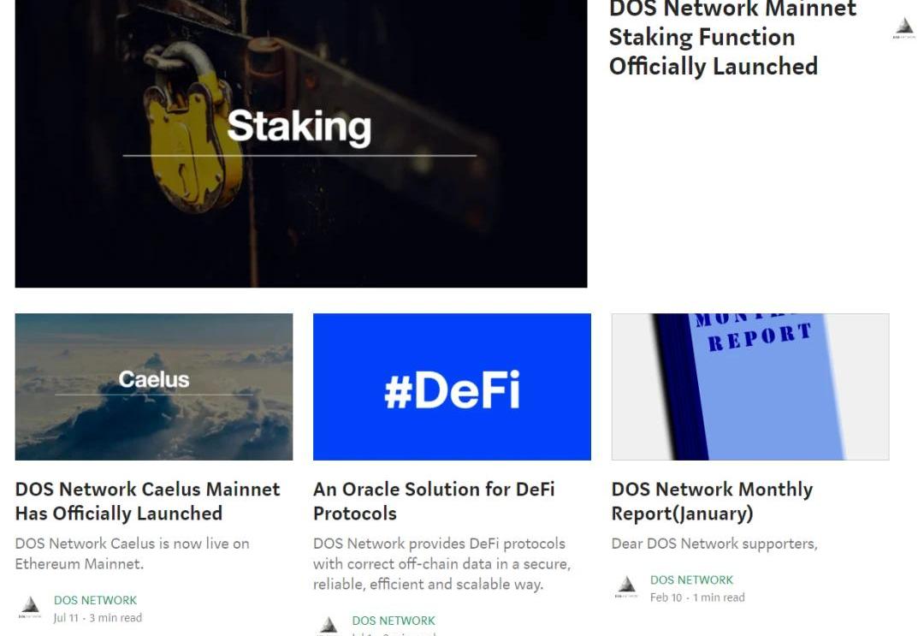Click DeFi article excerpt about off-chain data
The height and width of the screenshot is (636, 924).
click(442, 563)
